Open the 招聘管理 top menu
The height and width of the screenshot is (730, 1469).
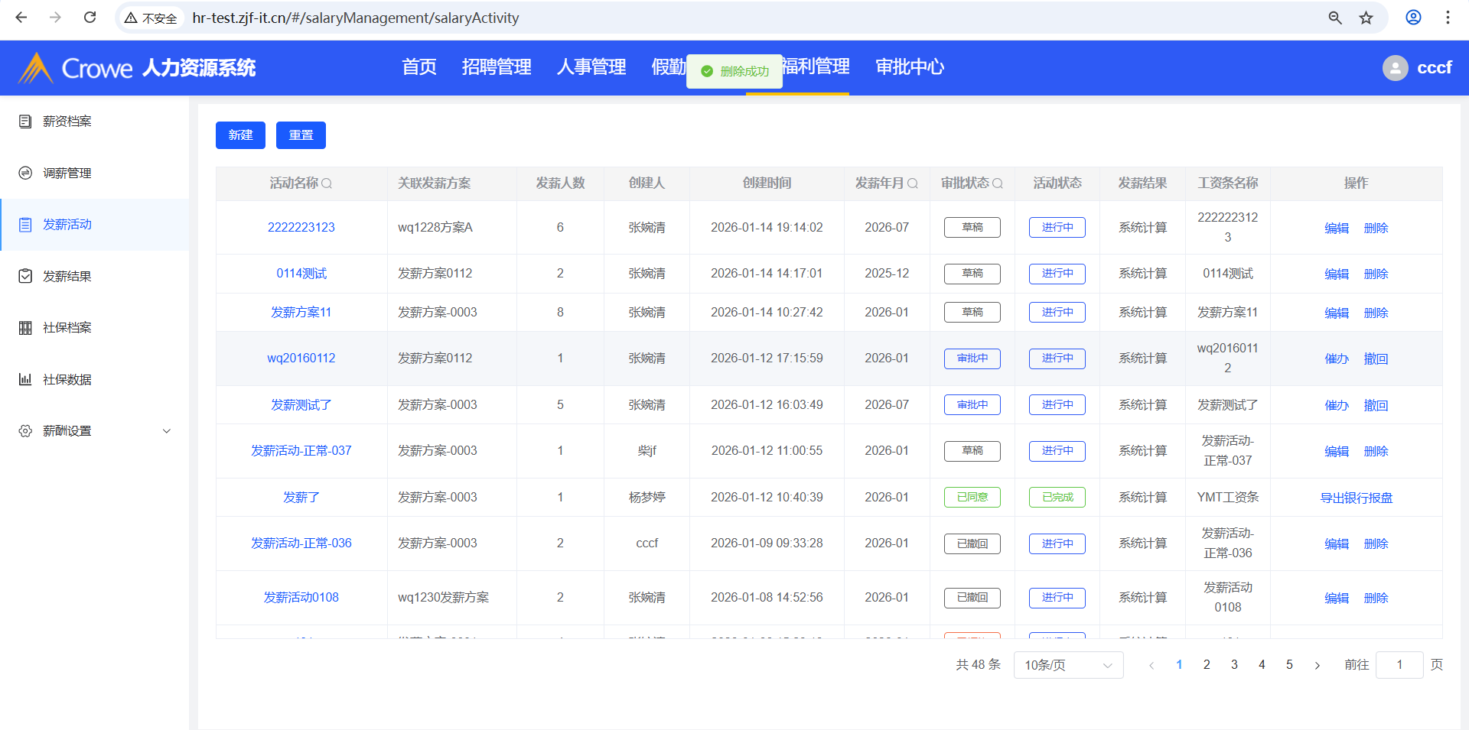(497, 67)
